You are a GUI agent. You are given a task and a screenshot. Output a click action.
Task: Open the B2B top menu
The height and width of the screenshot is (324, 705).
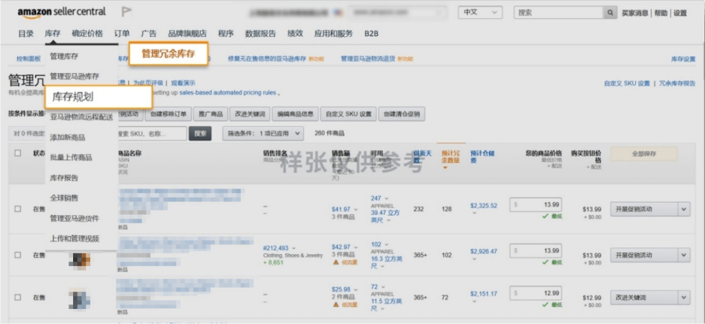[x=372, y=34]
